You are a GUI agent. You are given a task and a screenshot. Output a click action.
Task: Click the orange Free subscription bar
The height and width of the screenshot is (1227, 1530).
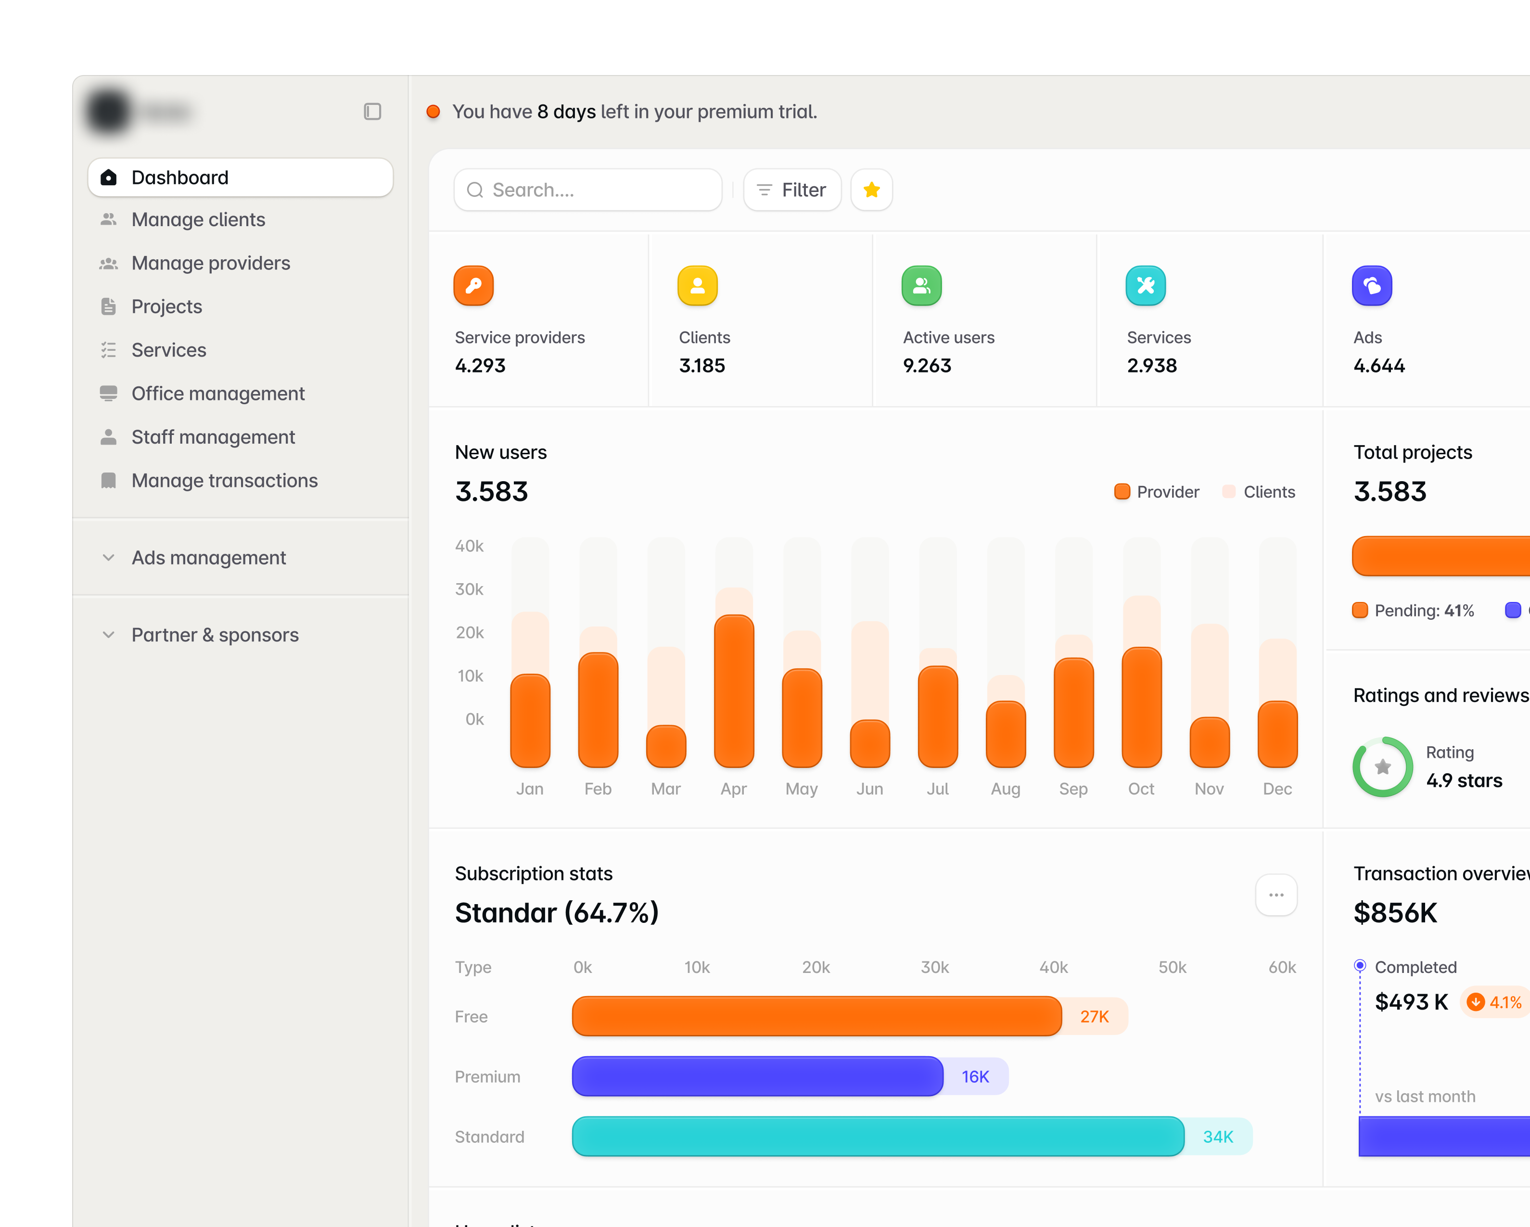(x=816, y=1016)
